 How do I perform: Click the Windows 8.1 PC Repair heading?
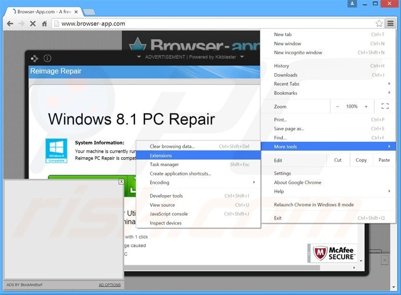point(131,119)
